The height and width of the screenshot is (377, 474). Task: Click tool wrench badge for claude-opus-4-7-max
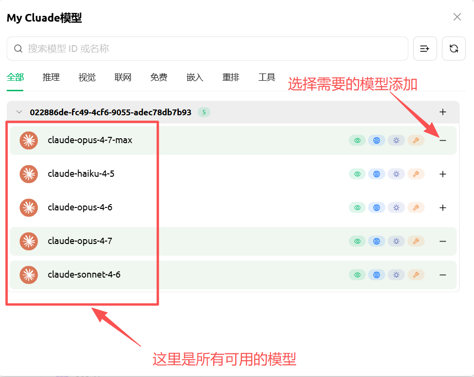[x=416, y=141]
